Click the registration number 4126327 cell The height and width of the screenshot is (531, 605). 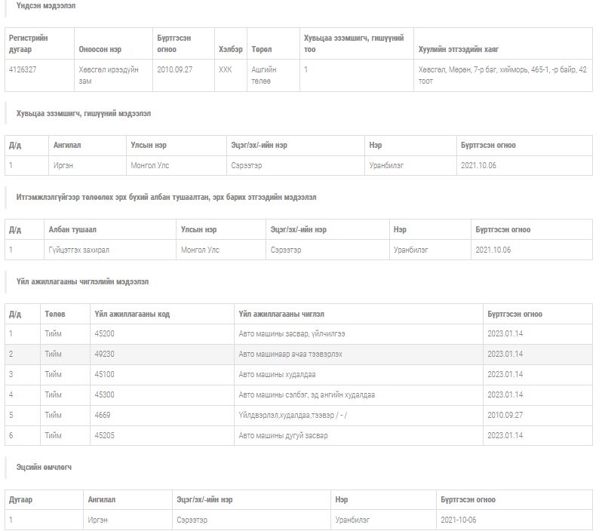pyautogui.click(x=23, y=69)
